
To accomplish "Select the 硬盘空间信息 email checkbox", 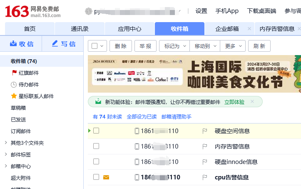I will (96, 131).
